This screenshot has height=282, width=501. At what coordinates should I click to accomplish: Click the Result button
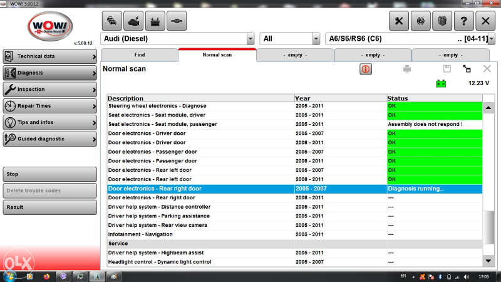[50, 207]
